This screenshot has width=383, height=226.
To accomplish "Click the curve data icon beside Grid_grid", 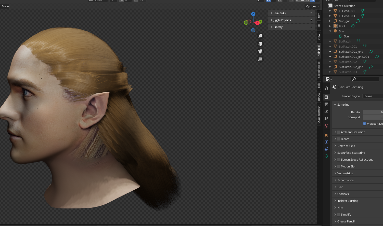I will click(x=358, y=21).
